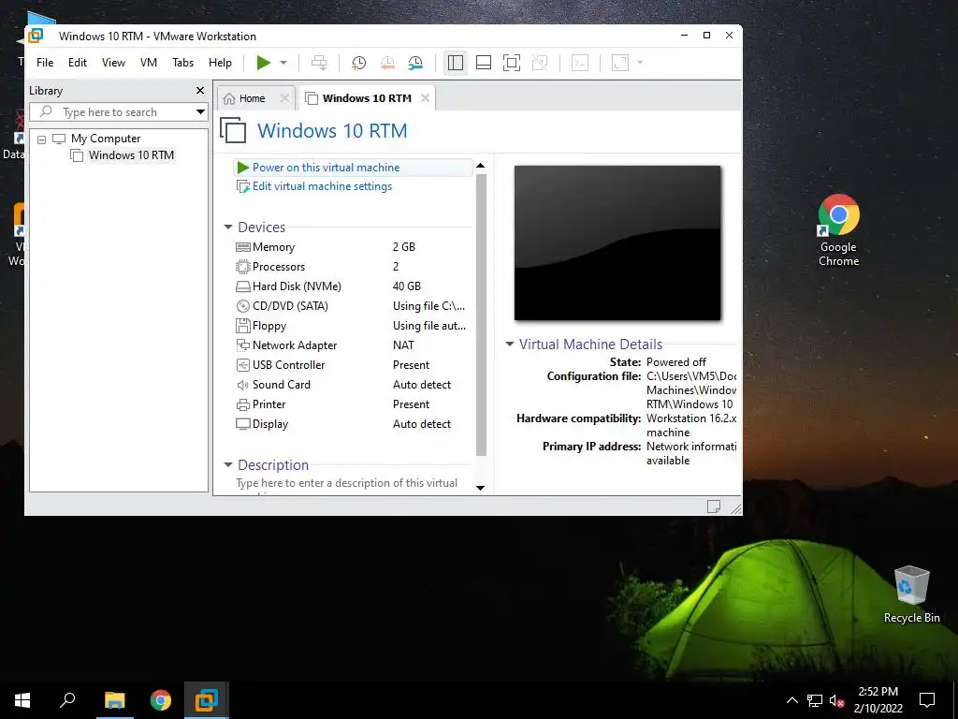
Task: Click the devices pane vertical scrollbar
Action: pyautogui.click(x=481, y=315)
